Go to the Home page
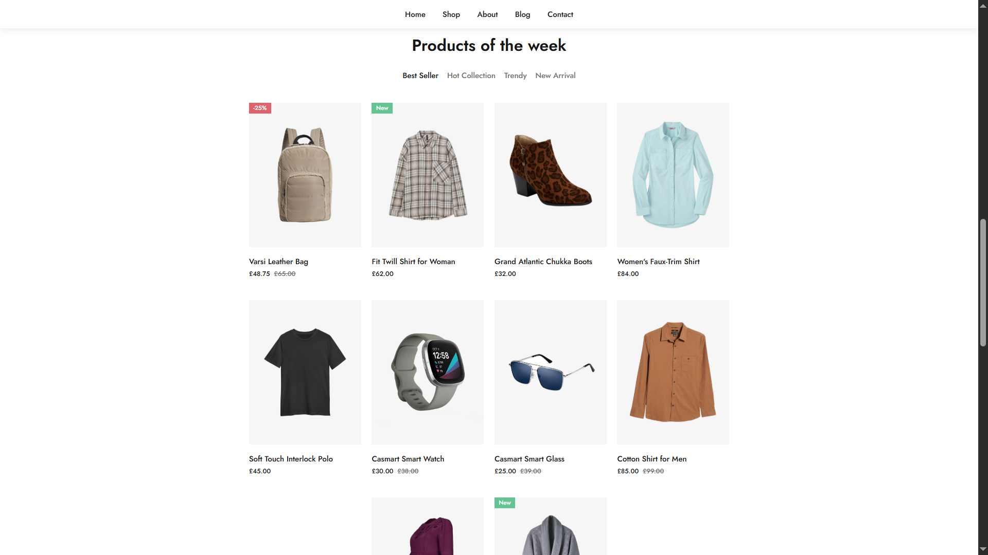 click(x=415, y=14)
